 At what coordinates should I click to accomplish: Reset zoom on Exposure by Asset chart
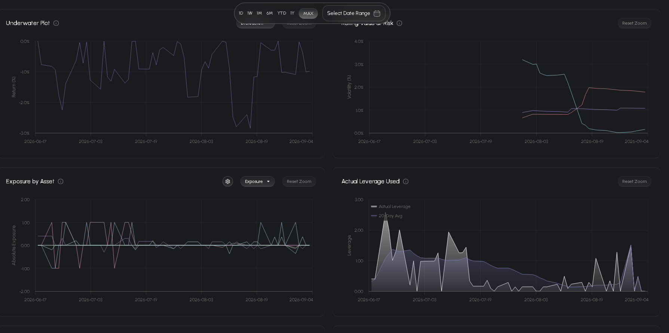(x=299, y=181)
